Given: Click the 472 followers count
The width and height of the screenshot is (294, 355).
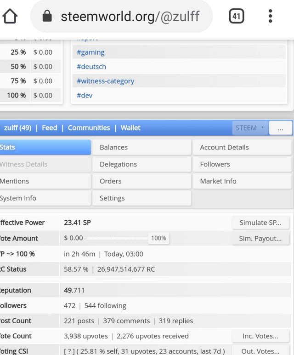Looking at the screenshot, I should coord(70,306).
